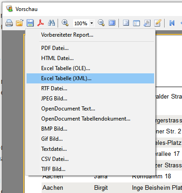182x193 pixels.
Task: Select Excel Tabelle (OLE)... entry
Action: pos(90,68)
